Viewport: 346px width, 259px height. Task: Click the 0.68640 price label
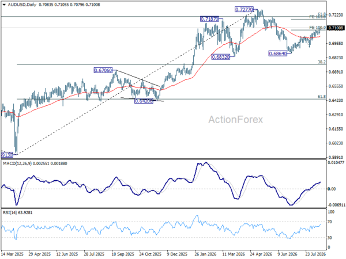[278, 54]
